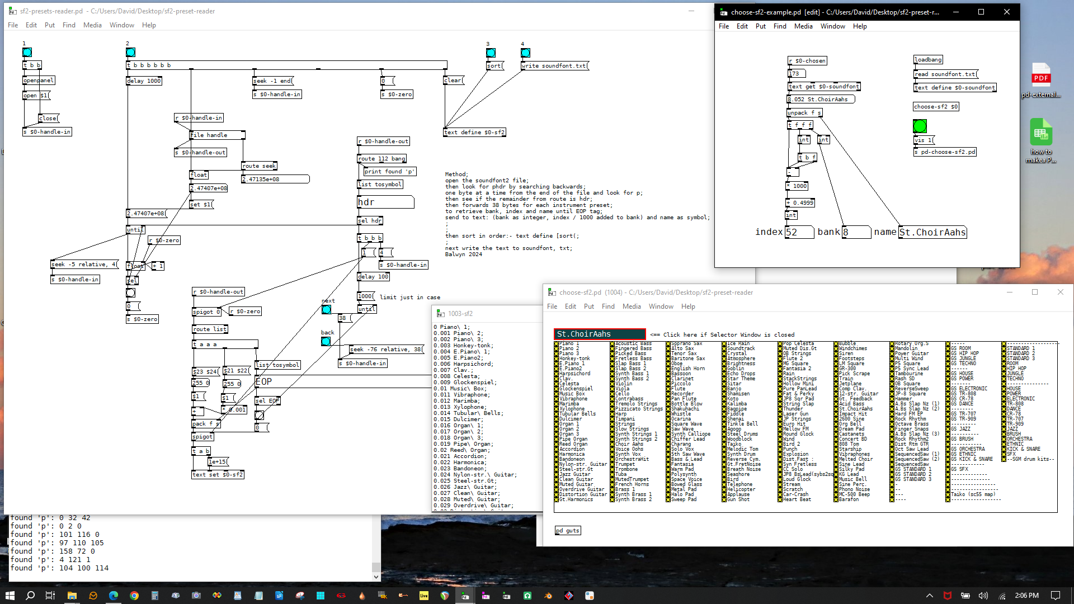The height and width of the screenshot is (604, 1074).
Task: Open Help menu in choose-sf2.pd window
Action: tap(688, 306)
